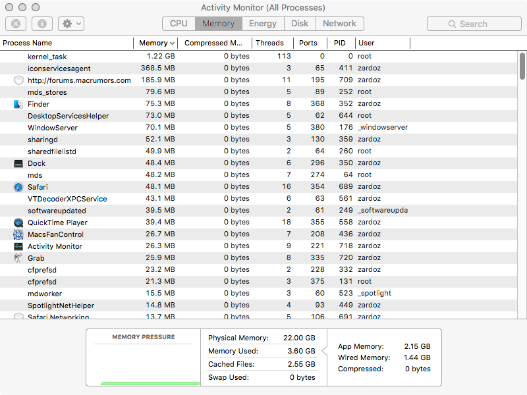527x395 pixels.
Task: Open the Network tab
Action: click(339, 24)
